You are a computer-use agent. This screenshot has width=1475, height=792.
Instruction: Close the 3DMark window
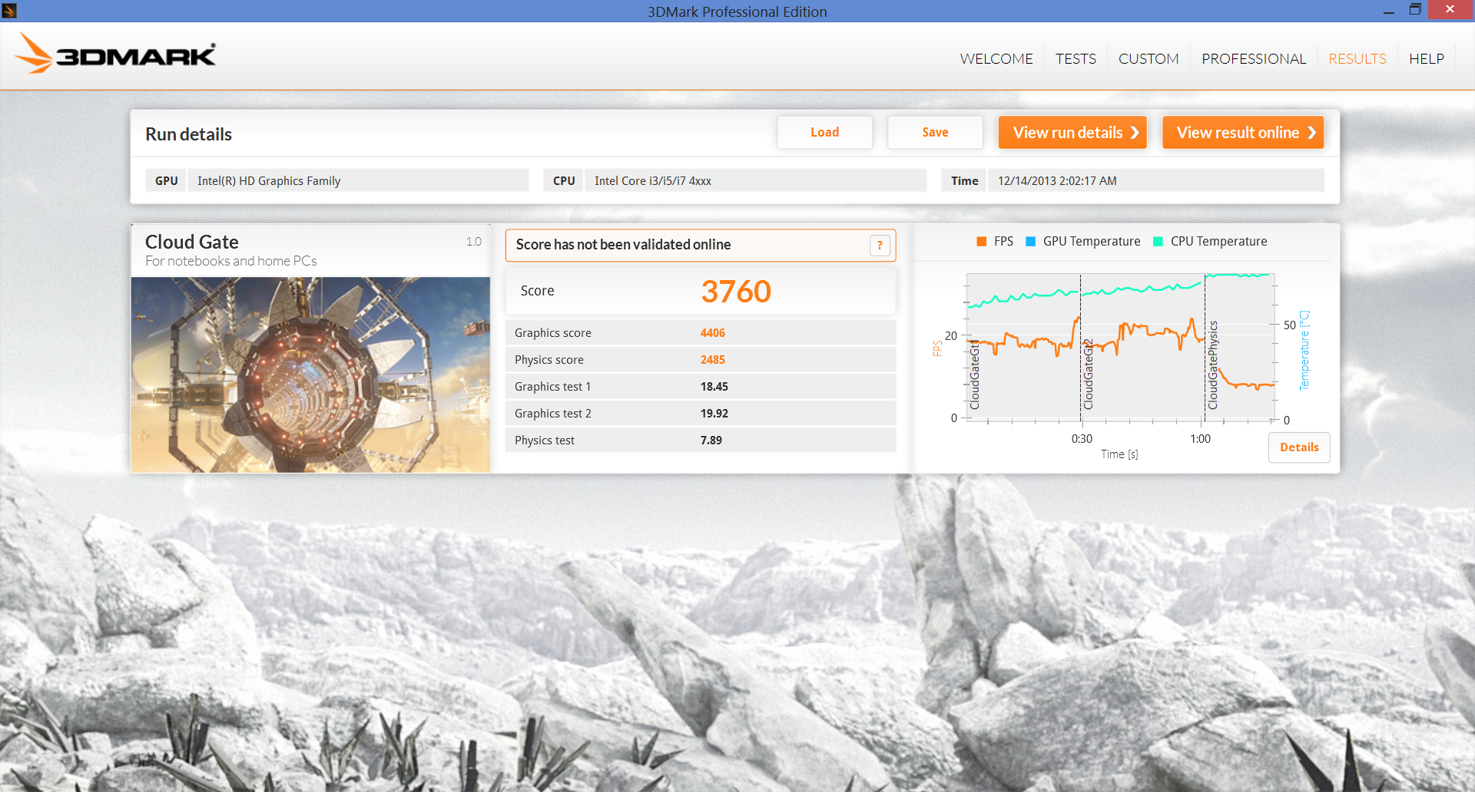pos(1450,9)
